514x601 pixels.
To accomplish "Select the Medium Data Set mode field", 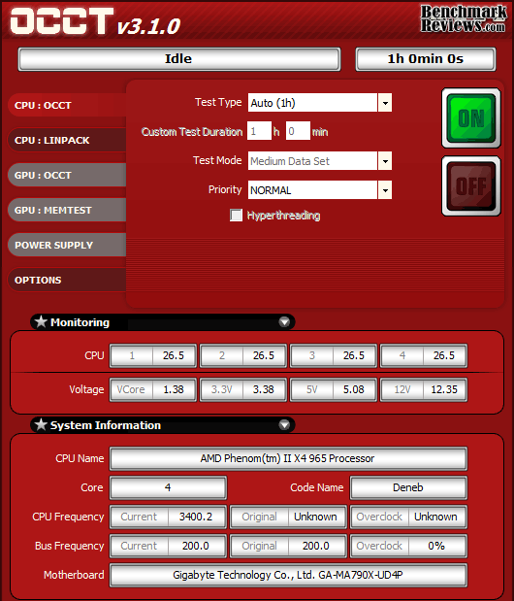I will [x=312, y=161].
